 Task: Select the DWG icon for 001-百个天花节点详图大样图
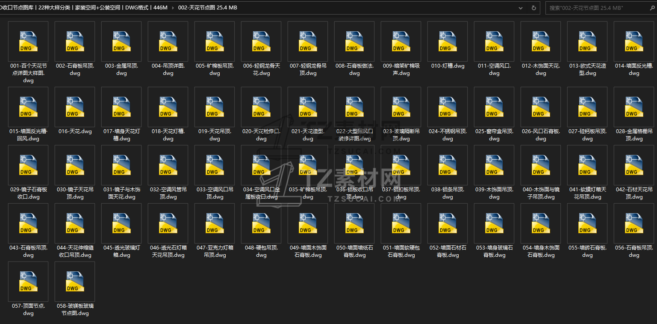[x=28, y=42]
